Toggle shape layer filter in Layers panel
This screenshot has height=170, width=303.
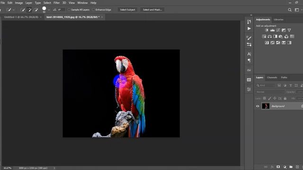(x=296, y=85)
